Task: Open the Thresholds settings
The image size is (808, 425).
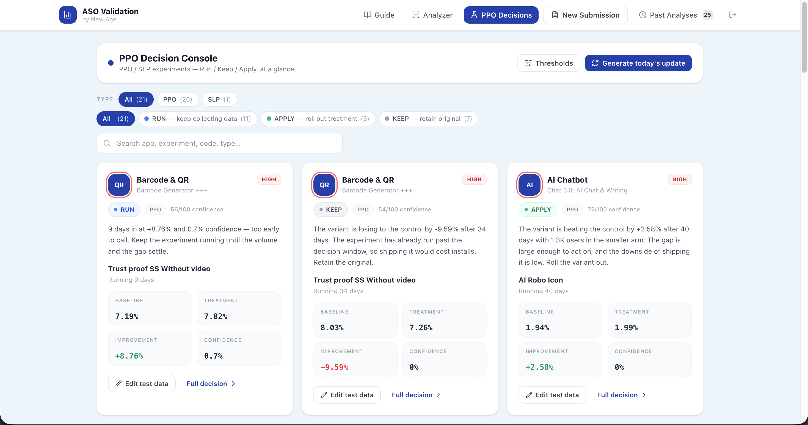Action: click(x=548, y=63)
